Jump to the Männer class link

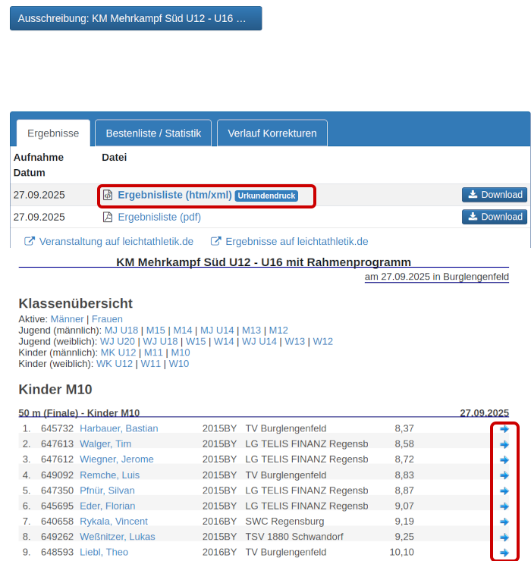point(67,319)
